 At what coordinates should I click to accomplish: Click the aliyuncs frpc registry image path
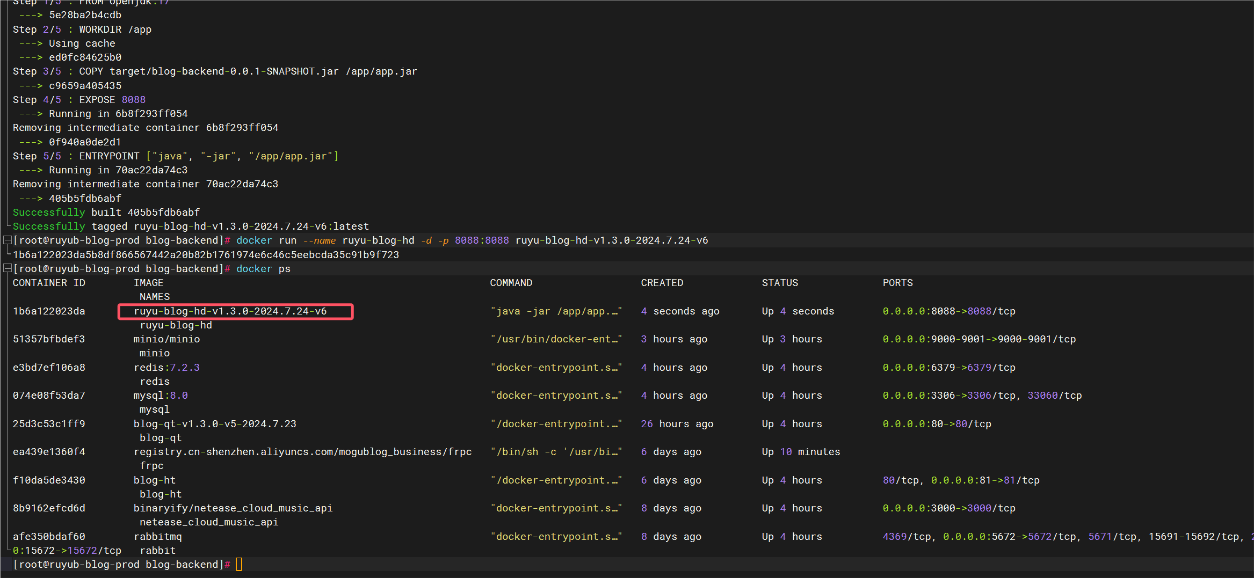(303, 452)
